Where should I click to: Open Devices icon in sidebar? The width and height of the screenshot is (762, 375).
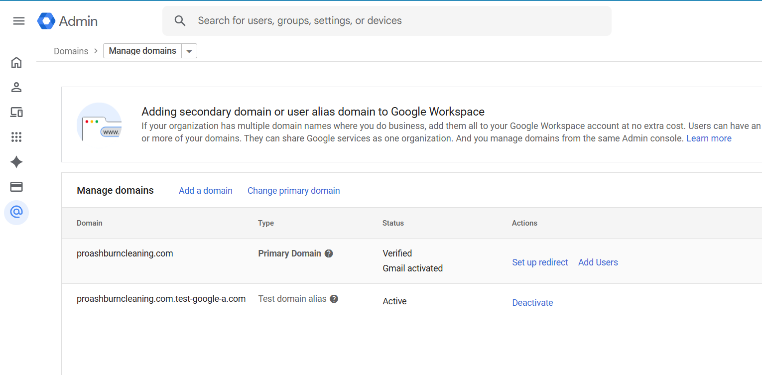(16, 113)
